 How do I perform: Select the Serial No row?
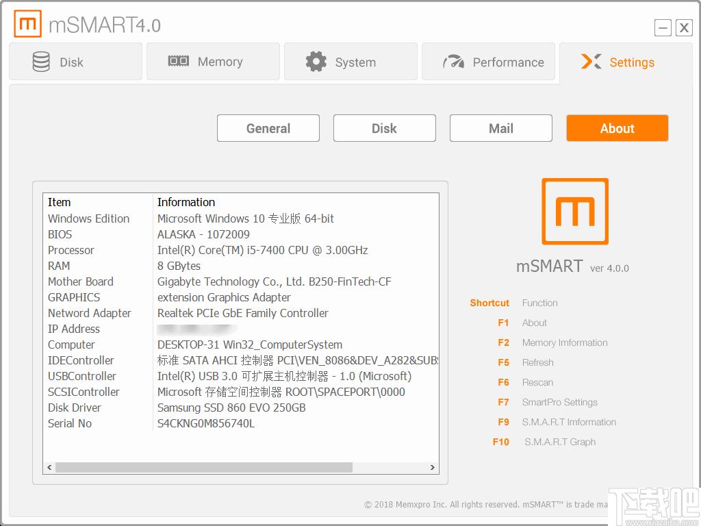241,423
